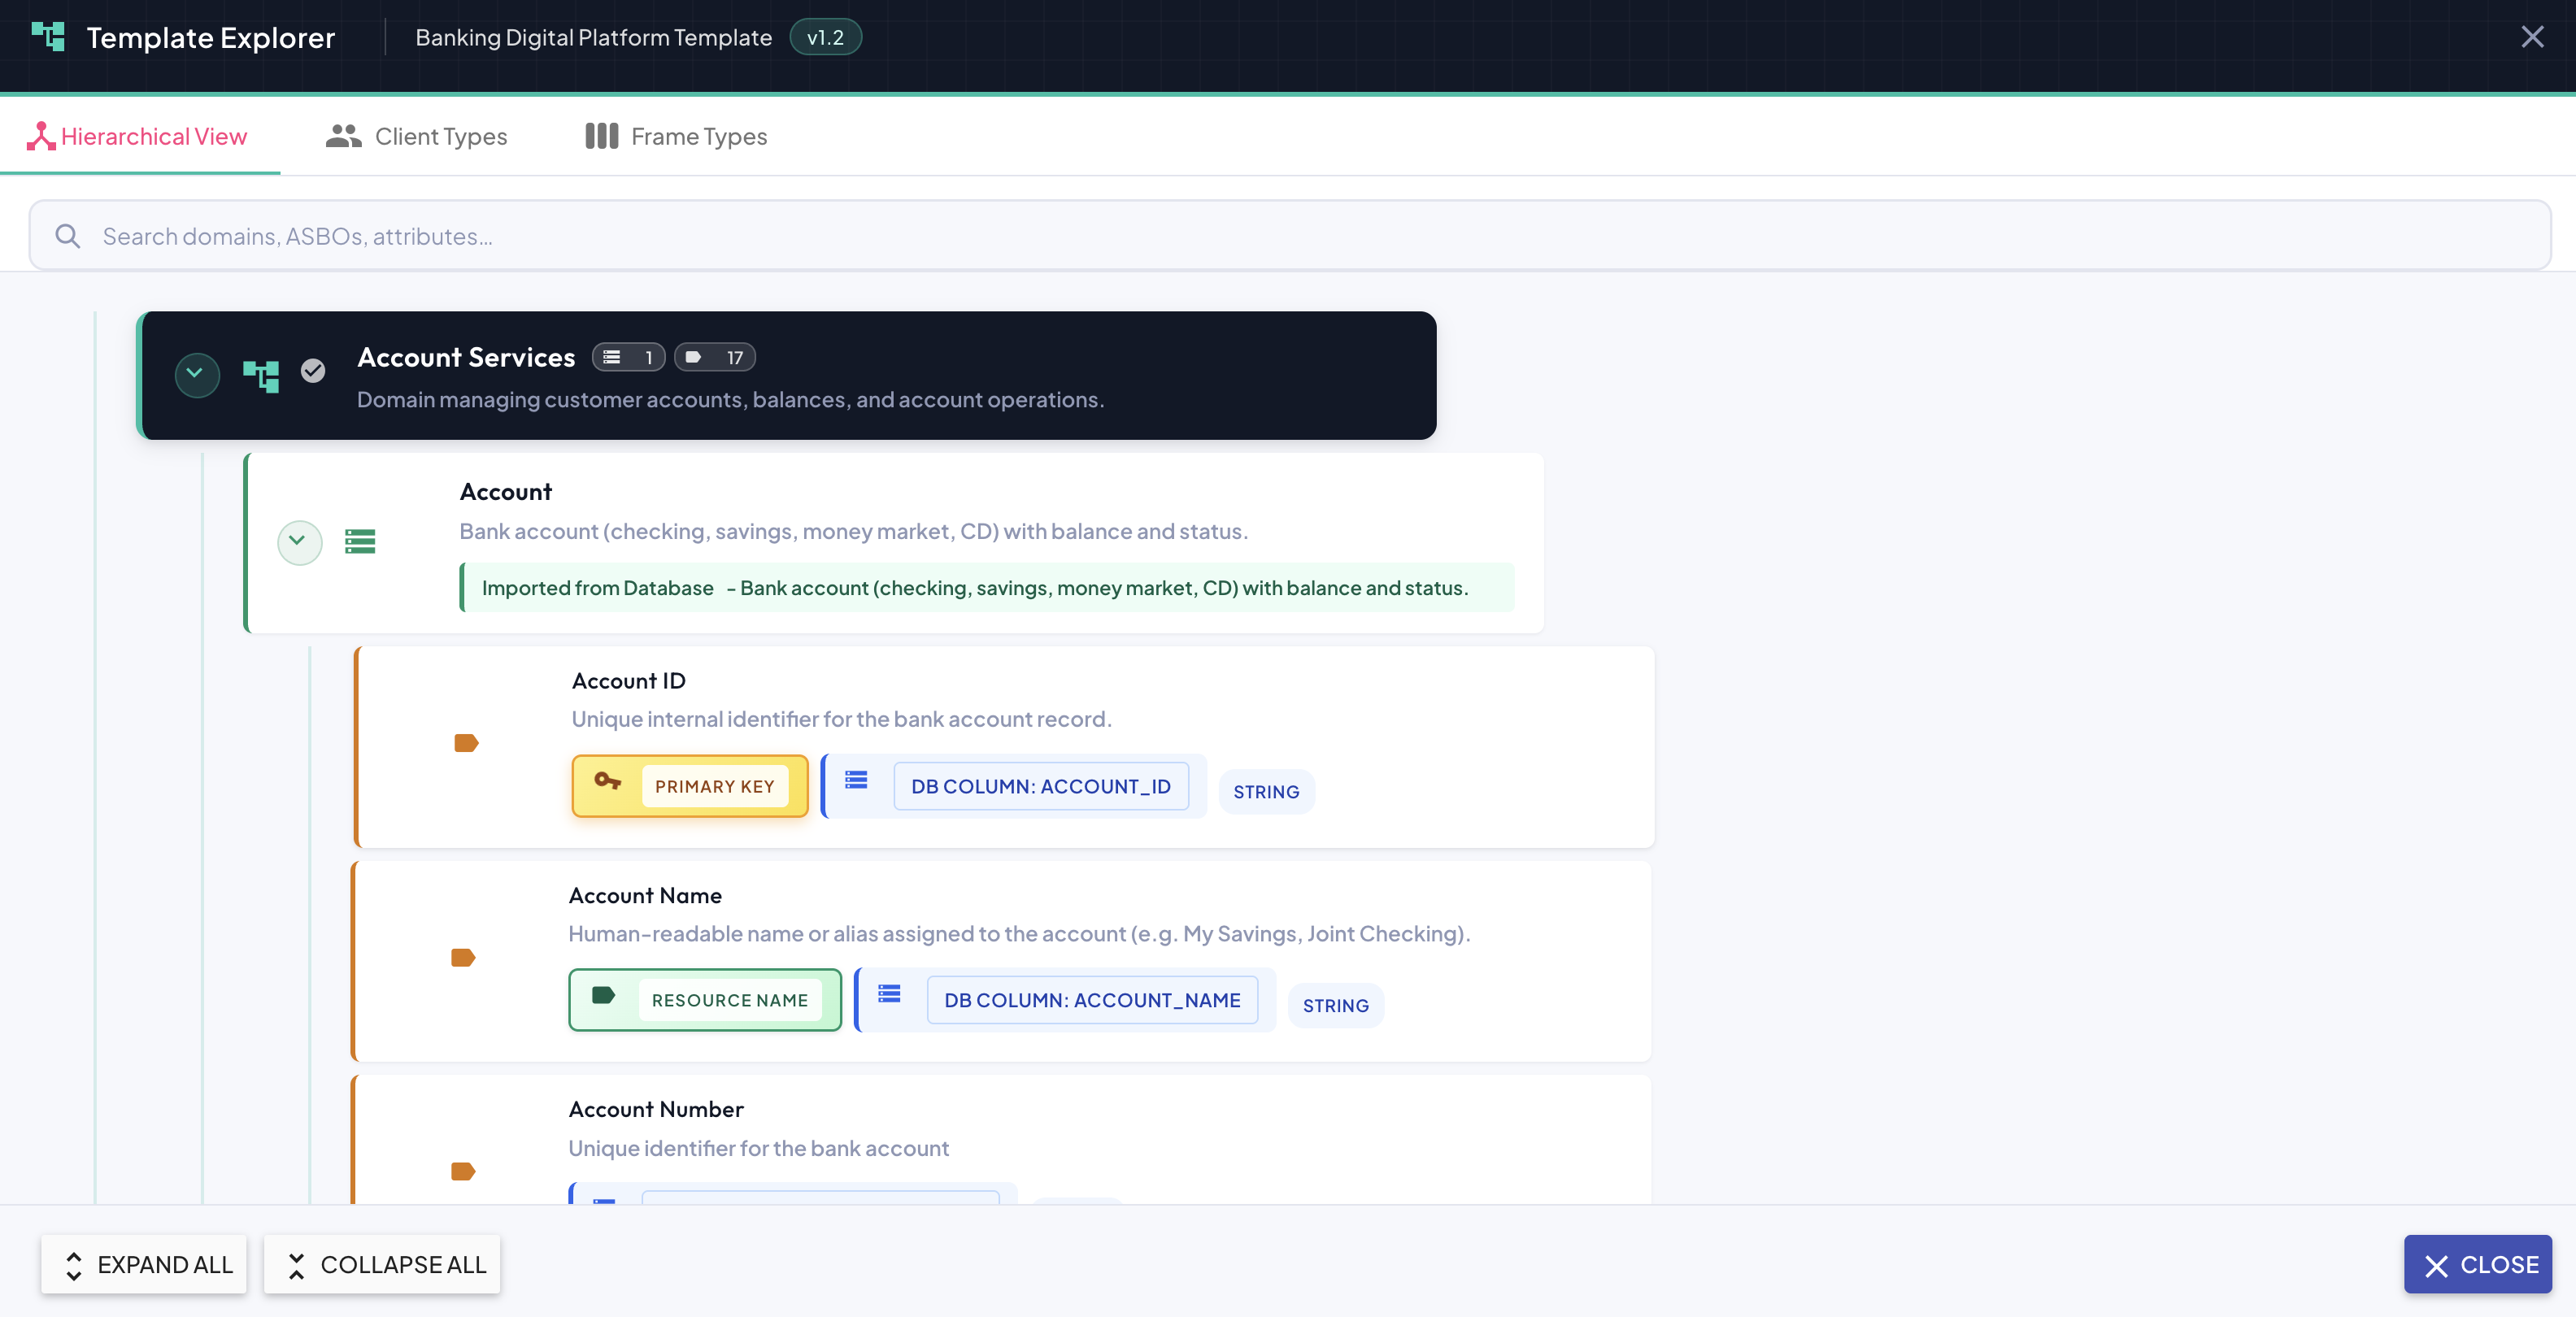Select the Account ID attribute title
The width and height of the screenshot is (2576, 1317).
pos(628,681)
